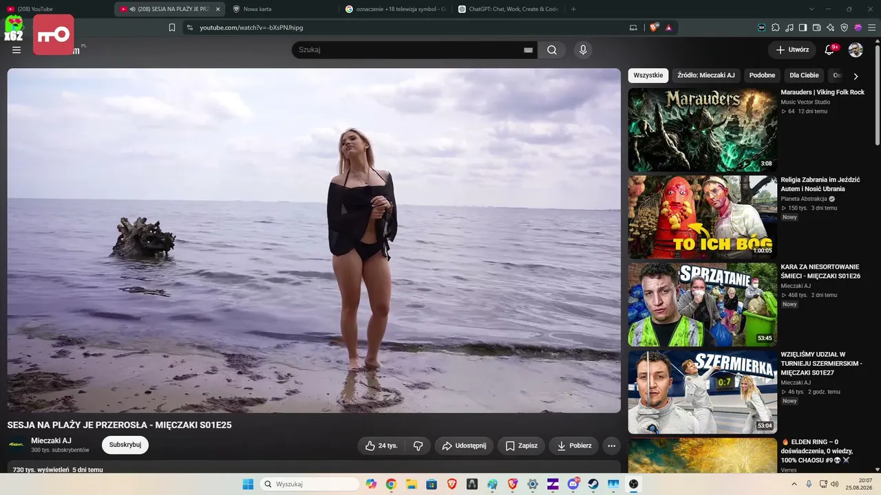Click the search magnifier button
881x495 pixels.
(x=552, y=50)
